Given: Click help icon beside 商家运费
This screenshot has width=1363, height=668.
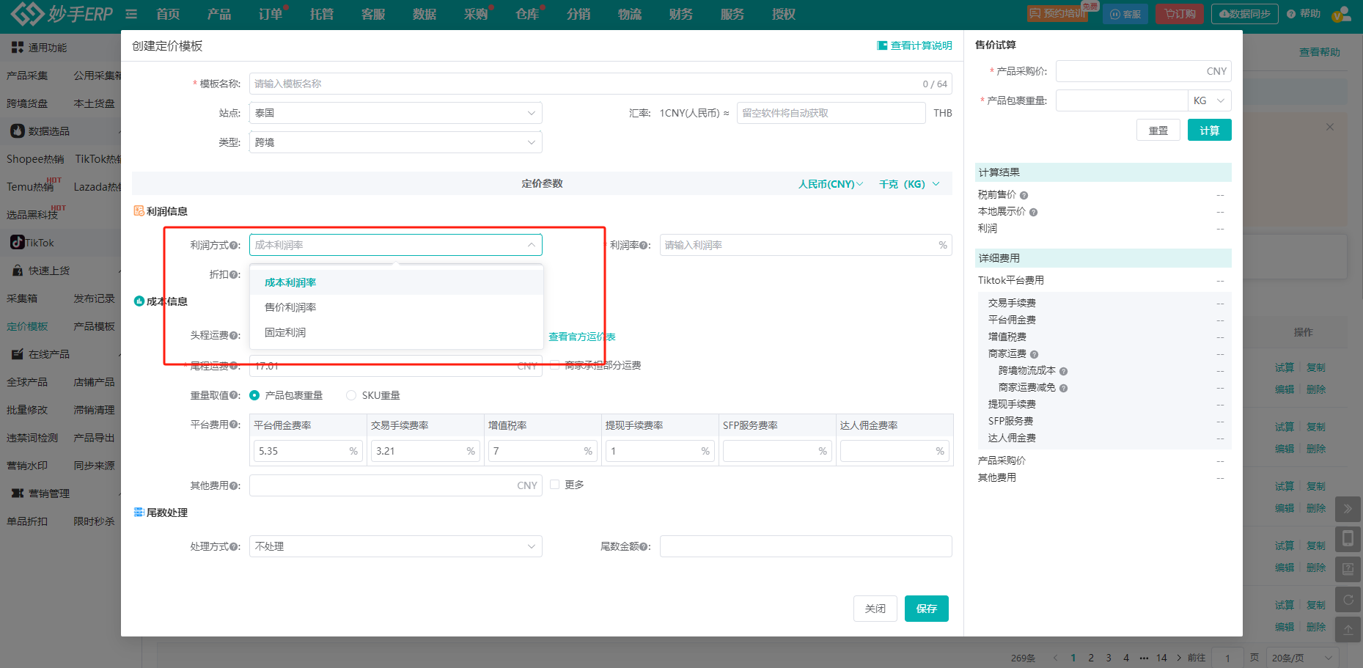Looking at the screenshot, I should coord(1034,354).
